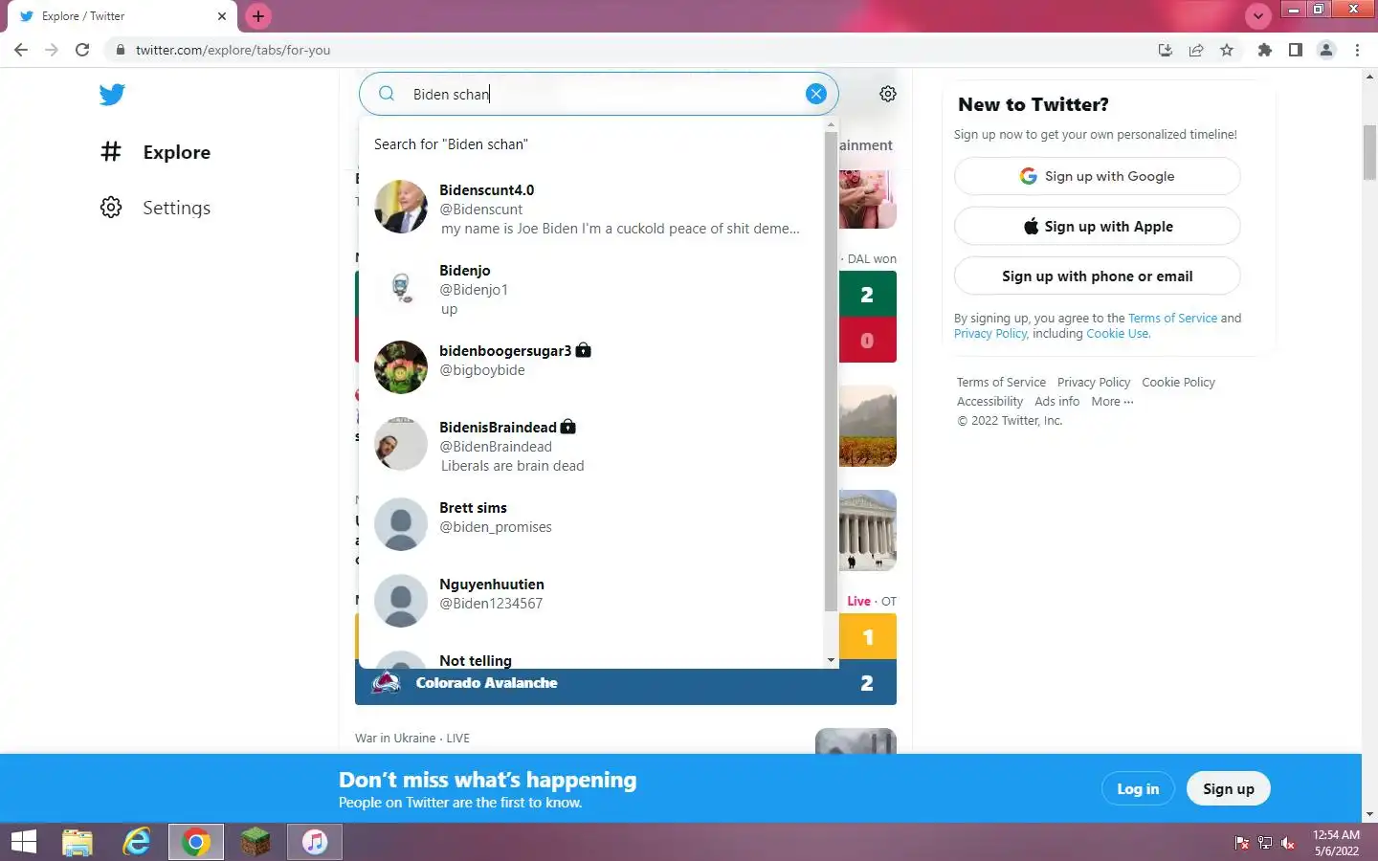Click Bidenscunt4.0 avatar thumbnail
The image size is (1378, 861).
coord(401,207)
